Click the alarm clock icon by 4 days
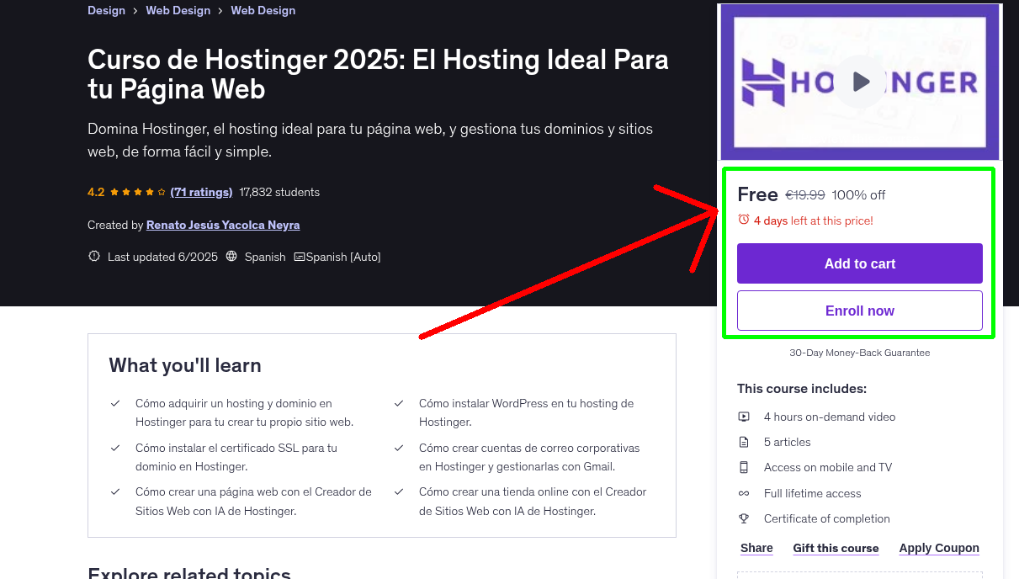Viewport: 1019px width, 579px height. pyautogui.click(x=744, y=220)
